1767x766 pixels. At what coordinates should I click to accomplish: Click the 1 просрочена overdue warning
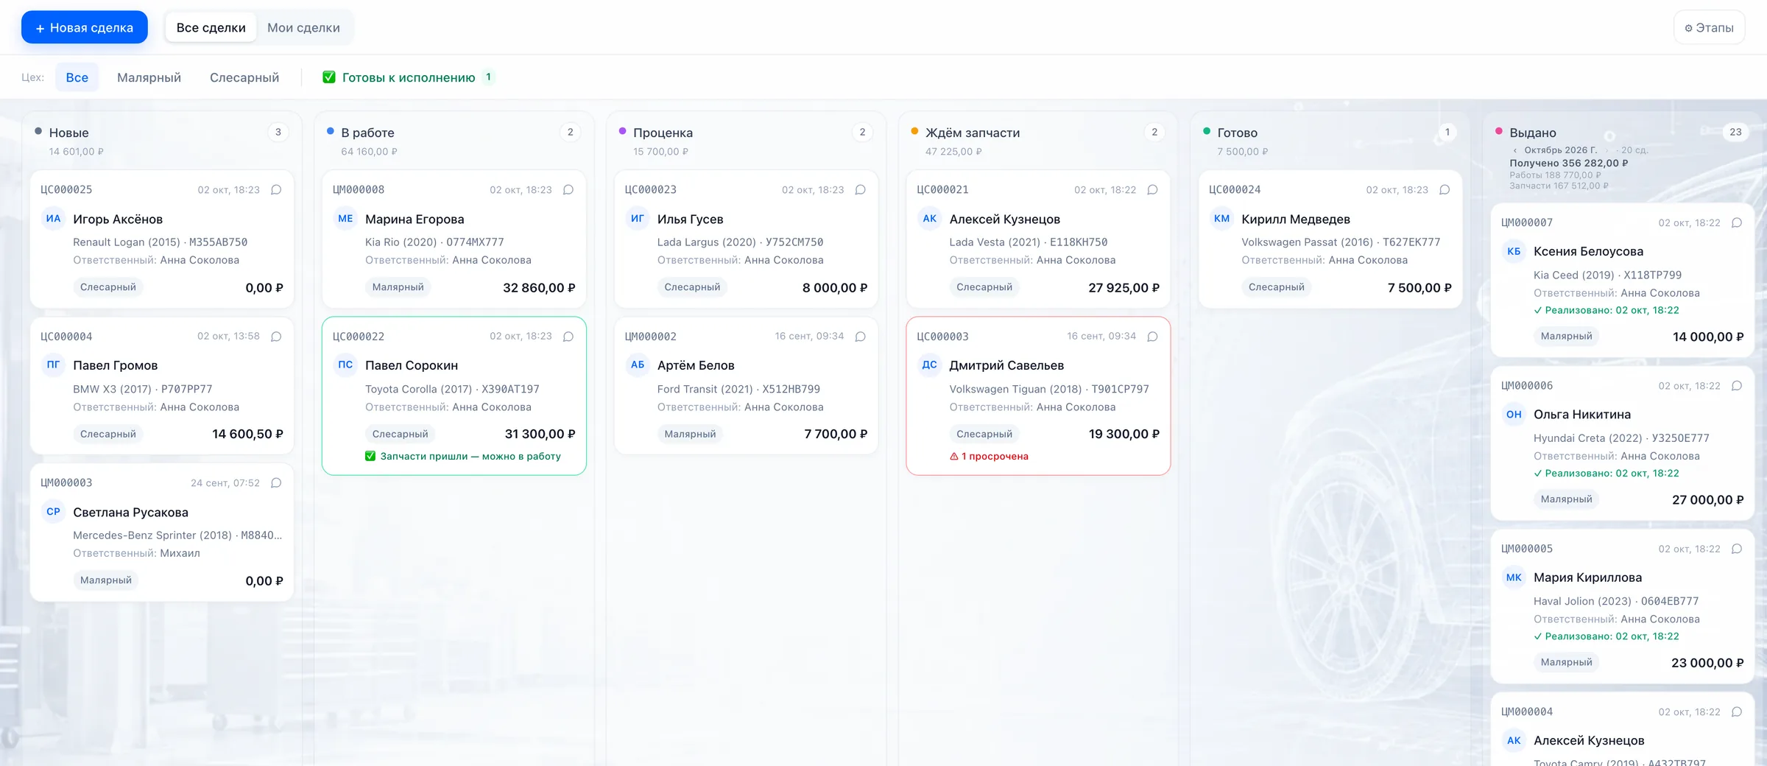(x=989, y=456)
